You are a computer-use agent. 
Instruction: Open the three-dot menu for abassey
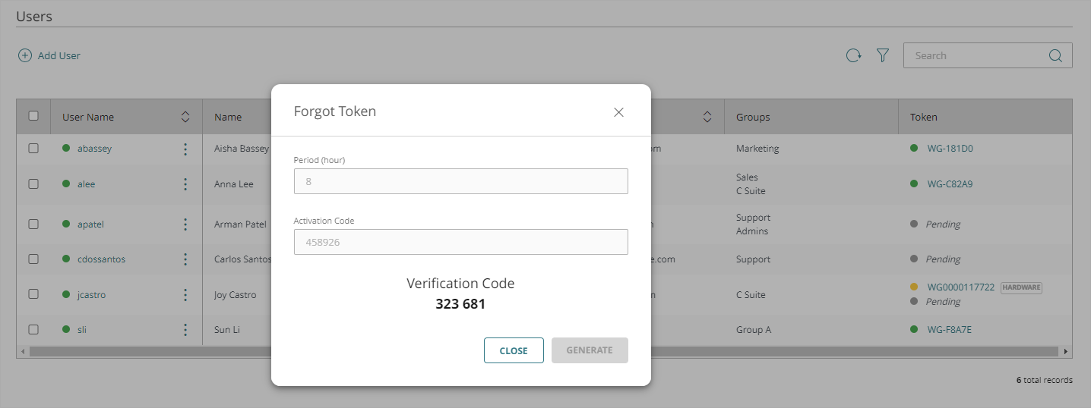(x=185, y=149)
